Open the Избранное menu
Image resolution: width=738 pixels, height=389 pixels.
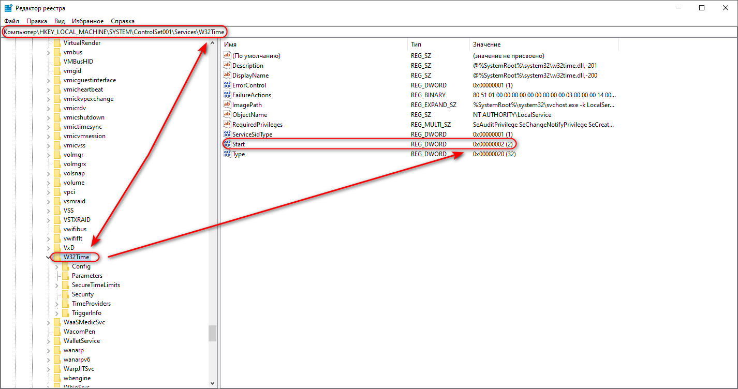87,21
